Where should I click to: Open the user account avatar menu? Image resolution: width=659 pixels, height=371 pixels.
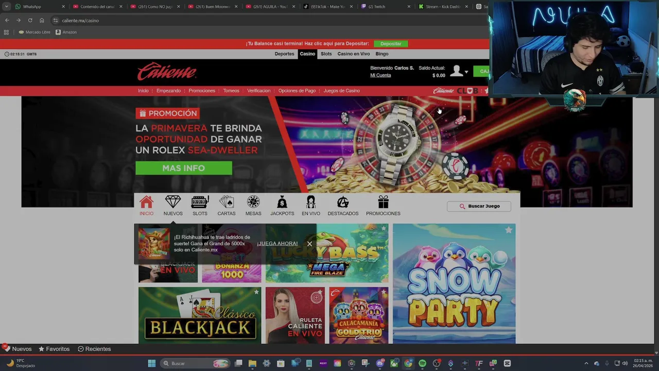click(x=458, y=72)
